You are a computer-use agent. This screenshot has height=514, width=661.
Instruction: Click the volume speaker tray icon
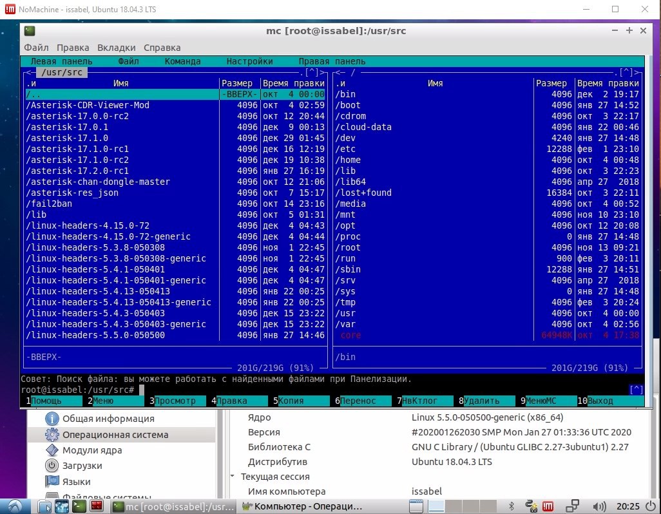click(x=599, y=506)
